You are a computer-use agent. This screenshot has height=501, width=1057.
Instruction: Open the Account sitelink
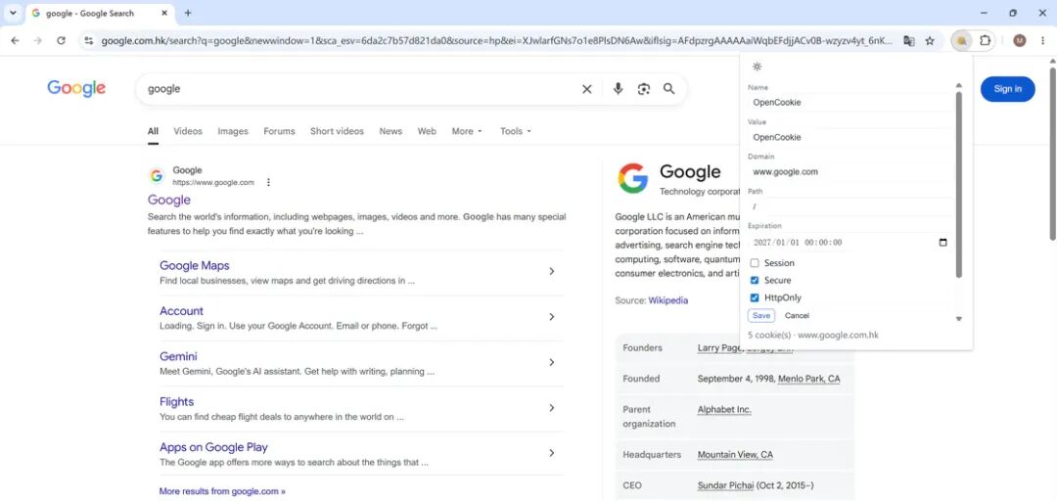(181, 311)
